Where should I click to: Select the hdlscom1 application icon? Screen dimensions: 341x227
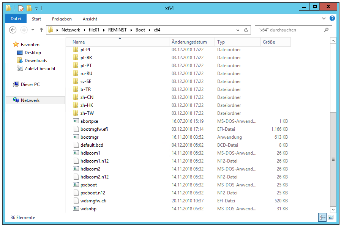(x=76, y=153)
